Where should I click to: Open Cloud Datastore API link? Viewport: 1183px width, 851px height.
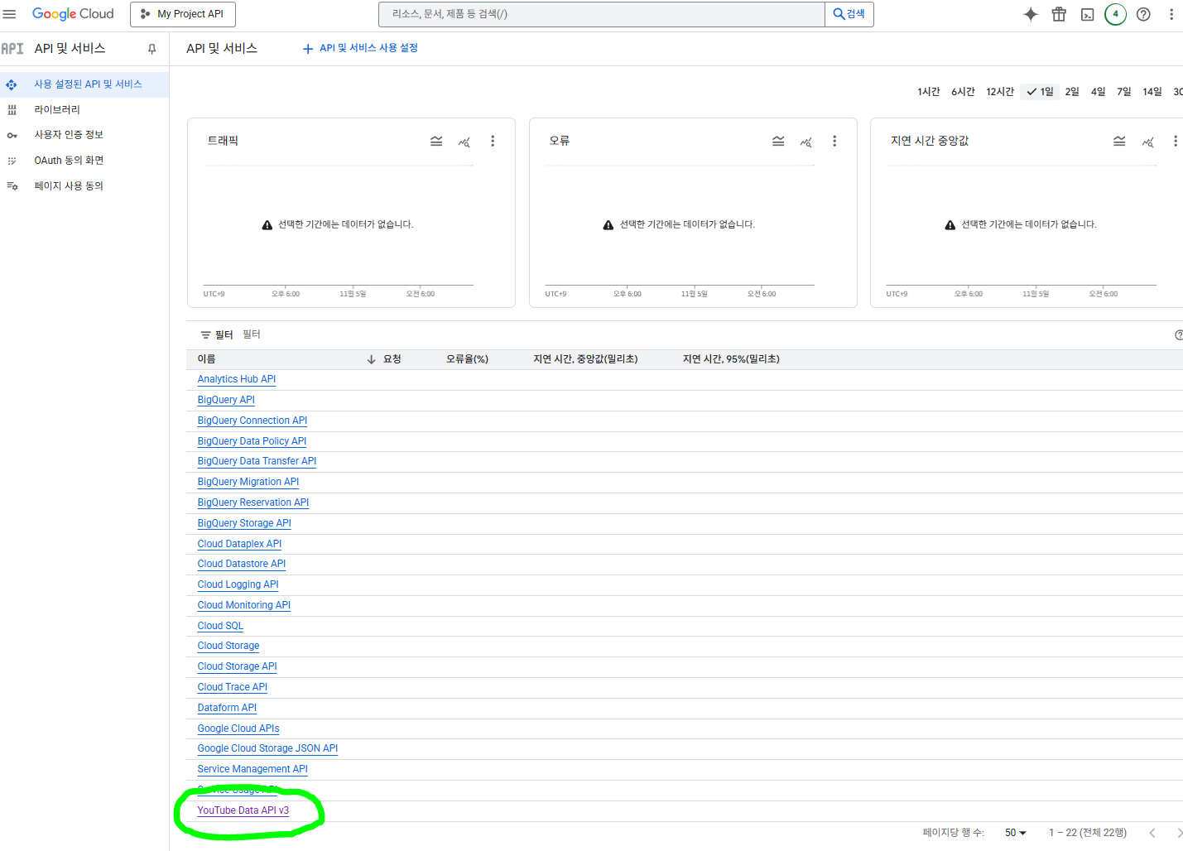point(242,564)
